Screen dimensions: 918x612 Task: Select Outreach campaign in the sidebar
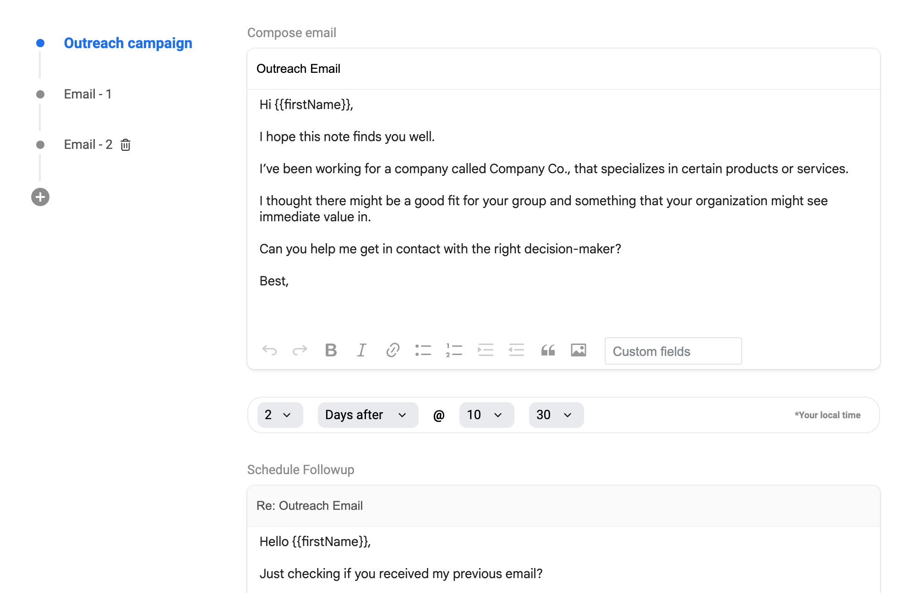[x=128, y=43]
